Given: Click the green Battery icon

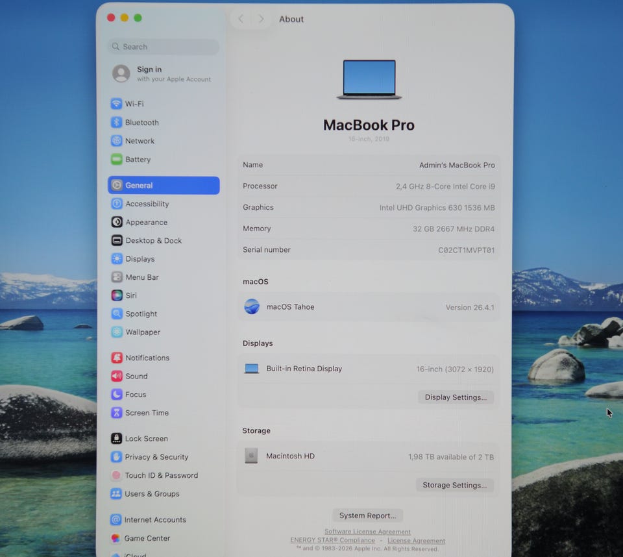Looking at the screenshot, I should [x=116, y=160].
